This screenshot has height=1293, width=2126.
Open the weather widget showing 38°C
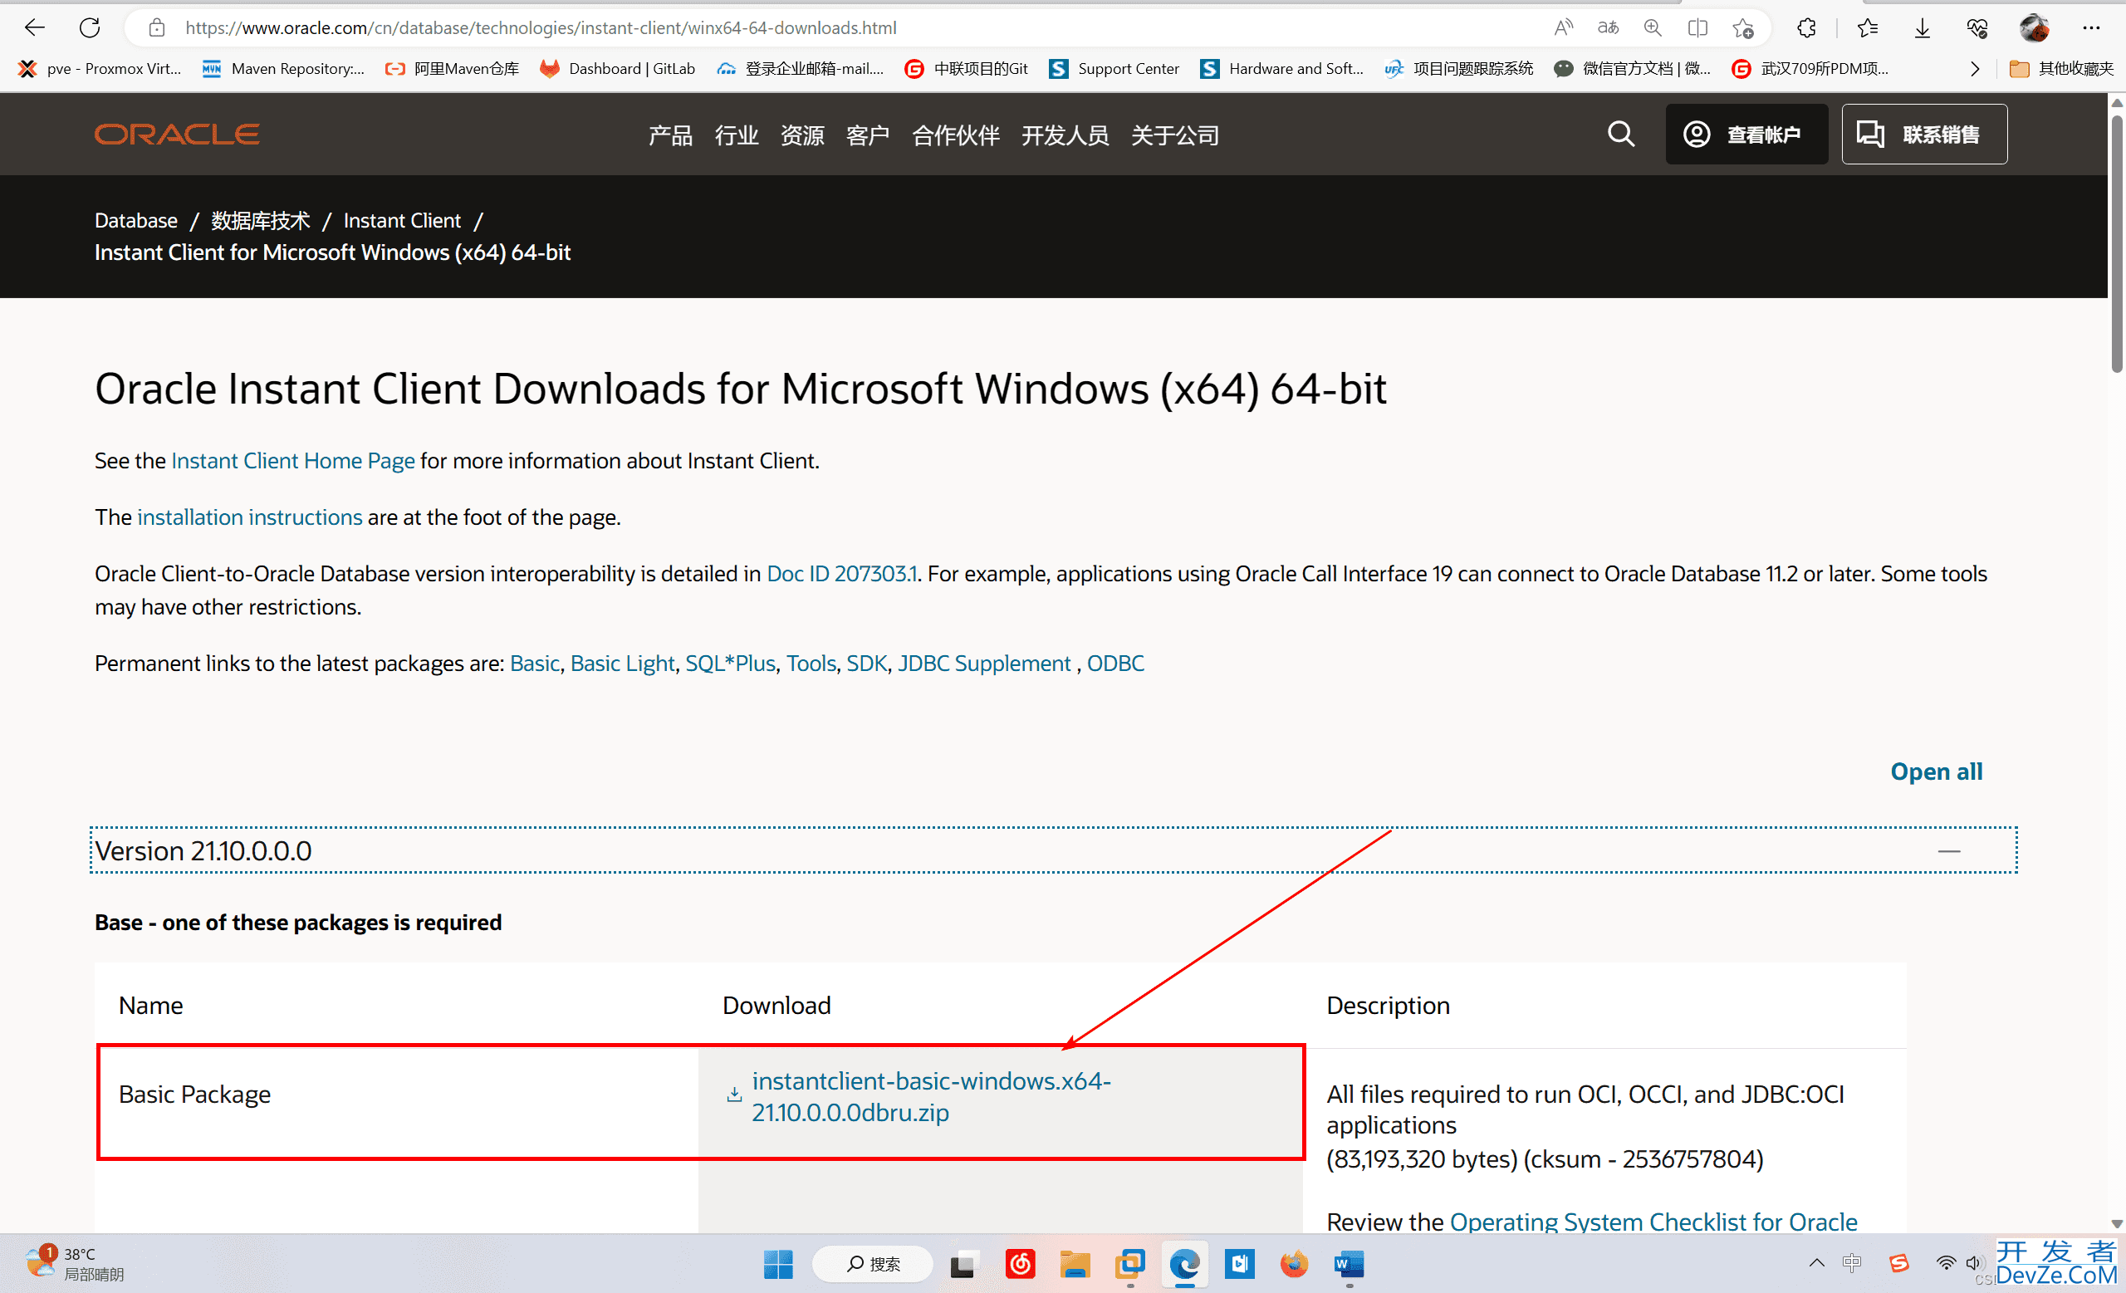tap(74, 1264)
